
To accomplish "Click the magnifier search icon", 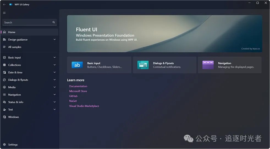I will (54, 22).
